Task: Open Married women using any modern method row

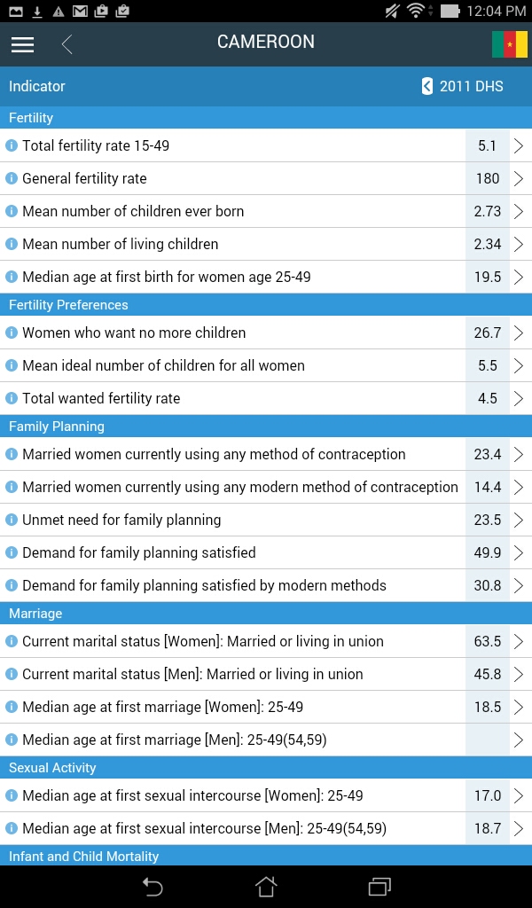Action: [239, 487]
